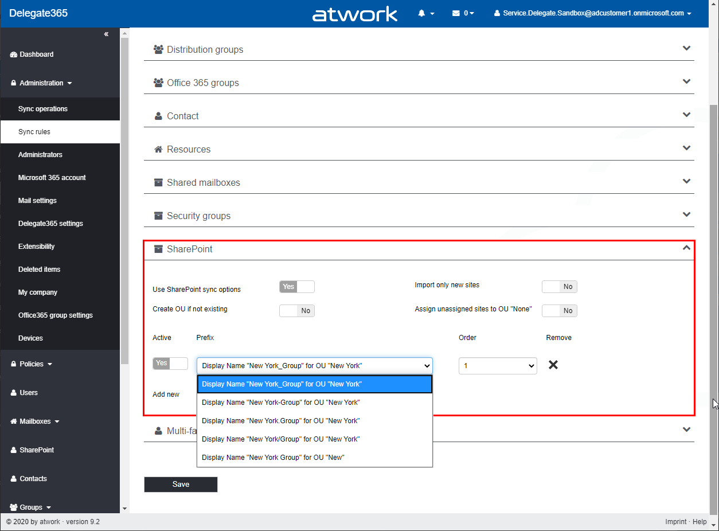719x531 pixels.
Task: Toggle Create OU if not existing
Action: (x=296, y=311)
